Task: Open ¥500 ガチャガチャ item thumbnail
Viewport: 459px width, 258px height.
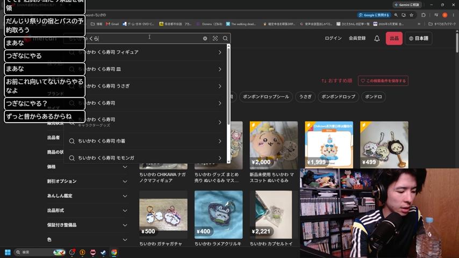Action: [x=163, y=214]
